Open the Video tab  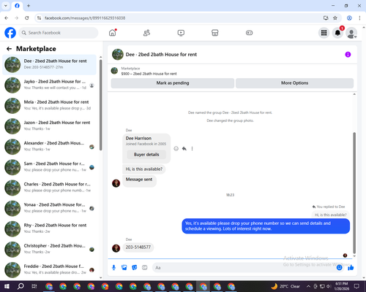click(x=181, y=33)
